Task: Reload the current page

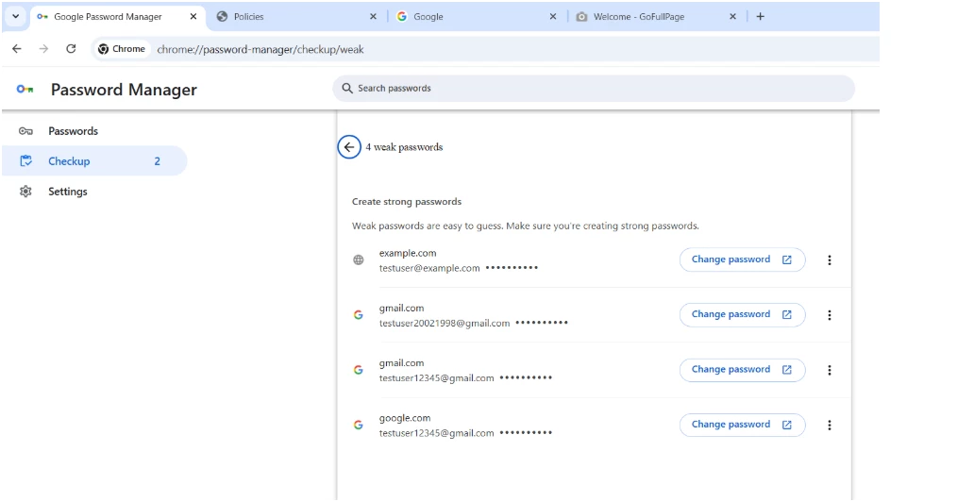Action: tap(71, 48)
